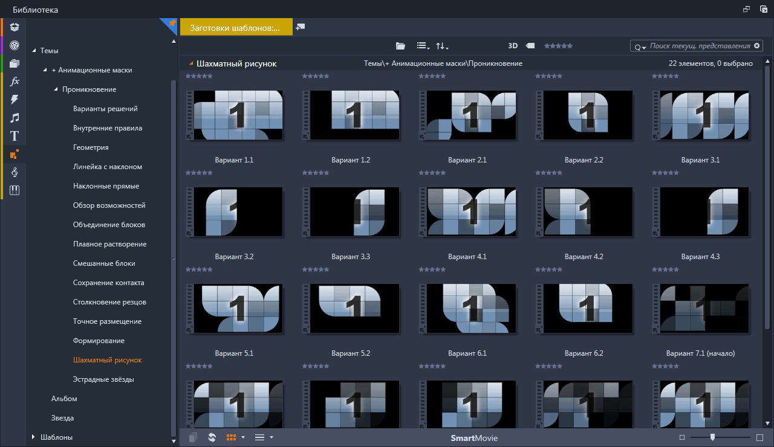Rate Вариант 3.2 using stars above it
The image size is (774, 447).
[x=199, y=173]
